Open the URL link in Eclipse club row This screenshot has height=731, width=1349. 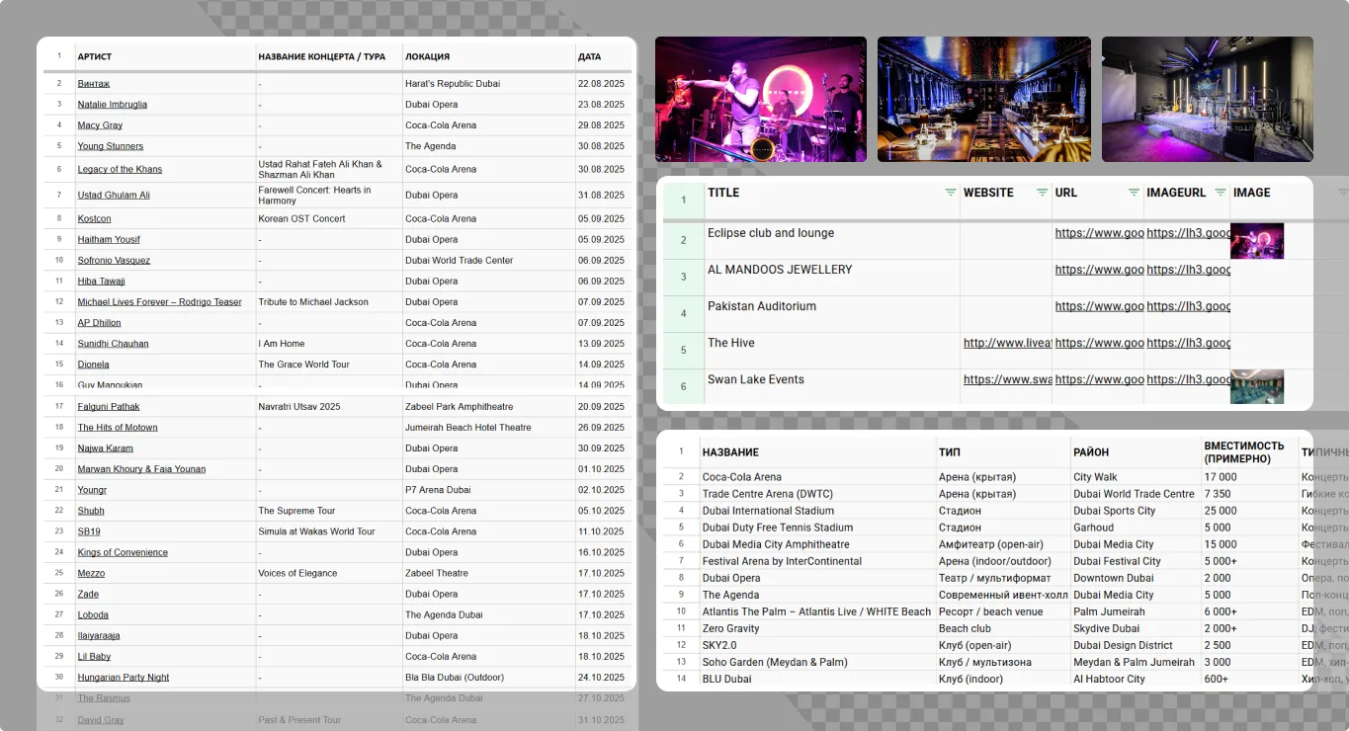coord(1099,233)
